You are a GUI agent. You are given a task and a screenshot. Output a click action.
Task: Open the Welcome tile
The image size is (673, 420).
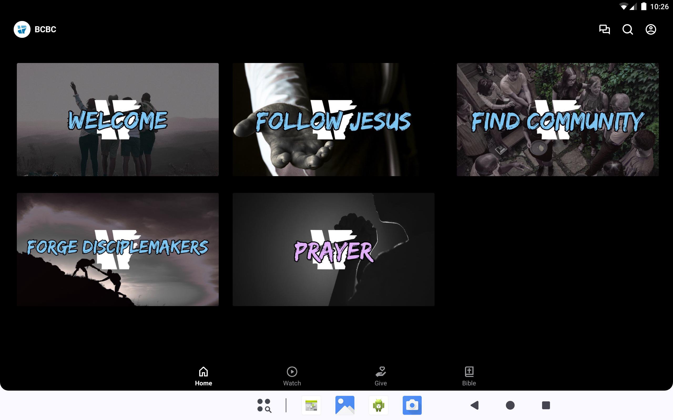[x=118, y=119]
